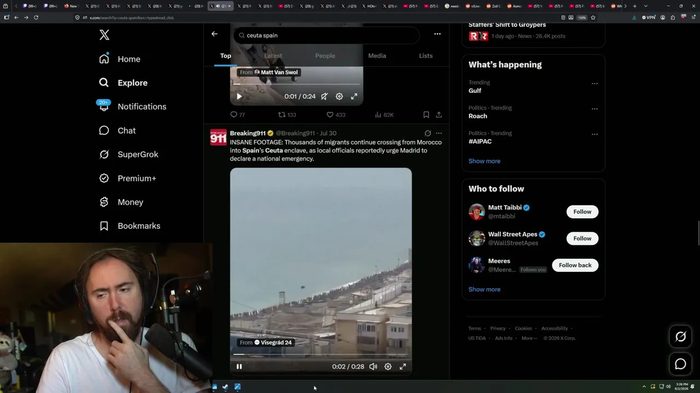Bookmark the post with 433 likes
Image resolution: width=700 pixels, height=393 pixels.
[426, 115]
